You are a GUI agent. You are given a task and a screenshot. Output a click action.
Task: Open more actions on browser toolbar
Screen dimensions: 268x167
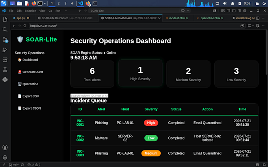263,26
